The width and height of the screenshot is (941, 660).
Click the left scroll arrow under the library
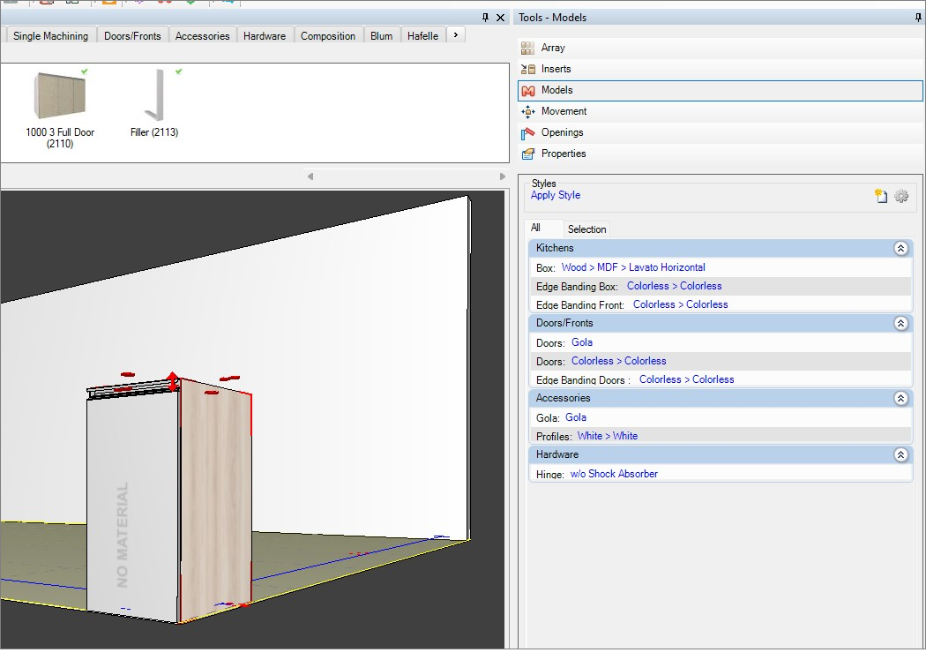click(x=310, y=176)
